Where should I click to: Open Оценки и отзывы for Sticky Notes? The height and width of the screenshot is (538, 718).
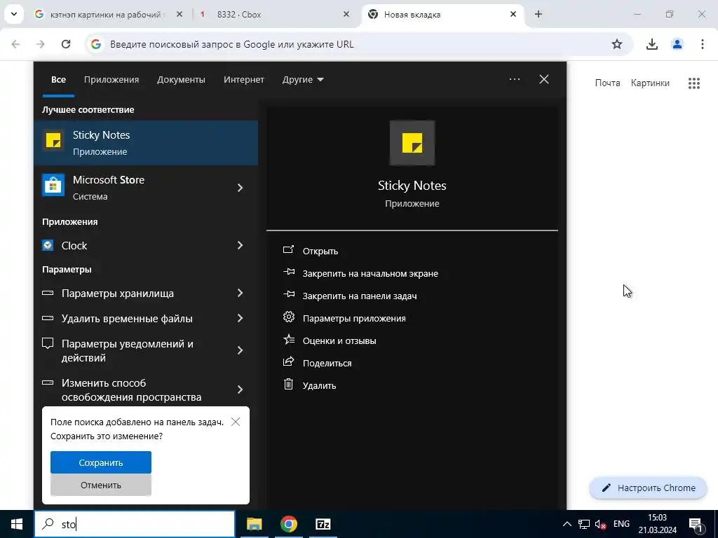(330, 340)
